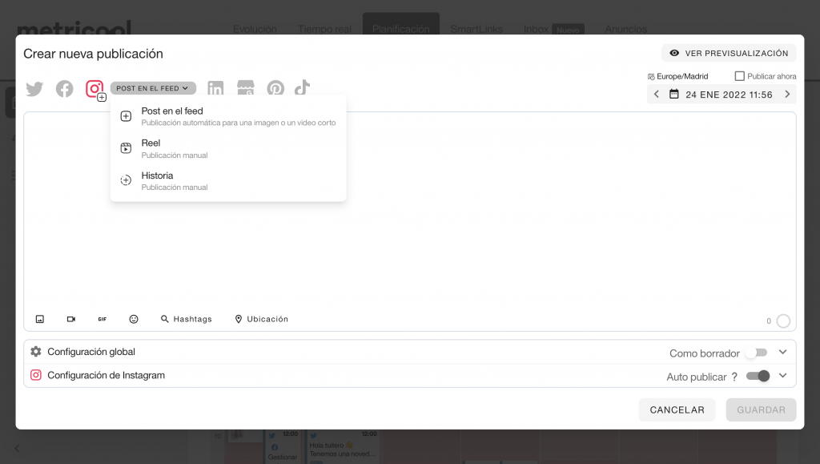Expand the Configuración de Instagram section
Viewport: 820px width, 464px height.
pyautogui.click(x=783, y=376)
